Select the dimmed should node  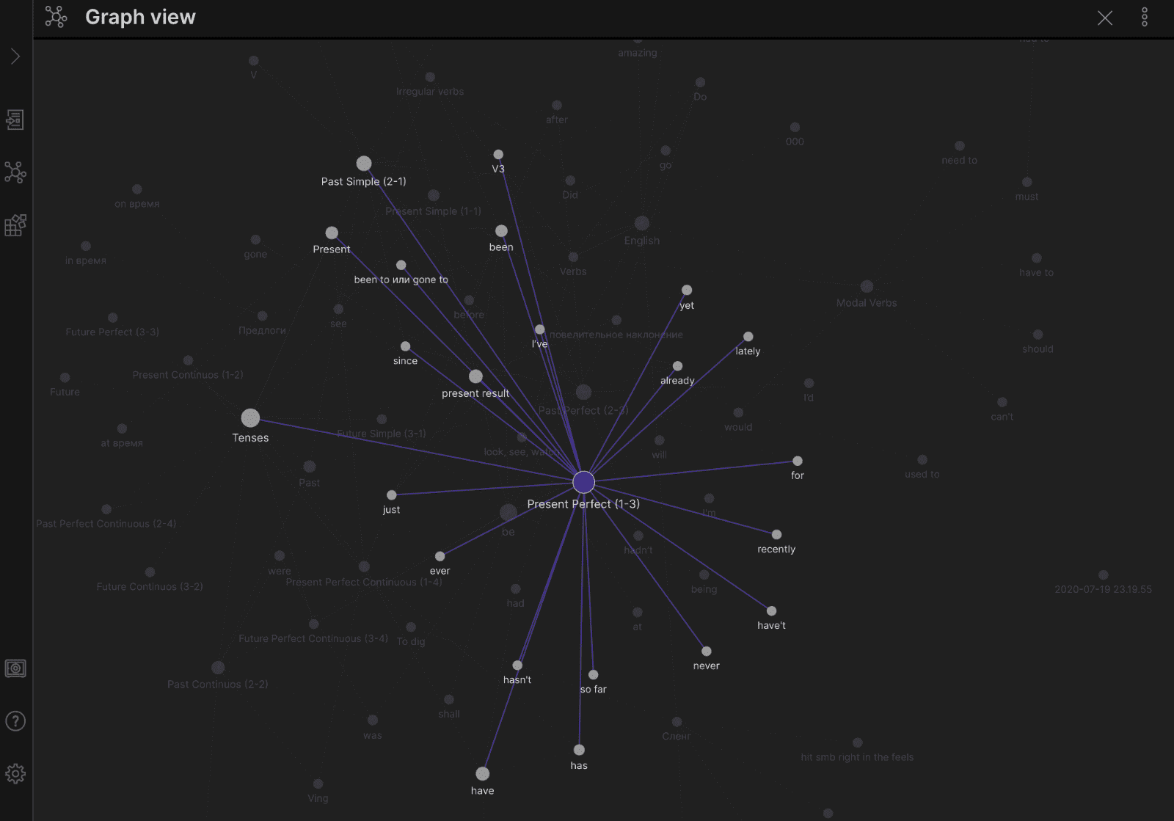[x=1038, y=335]
